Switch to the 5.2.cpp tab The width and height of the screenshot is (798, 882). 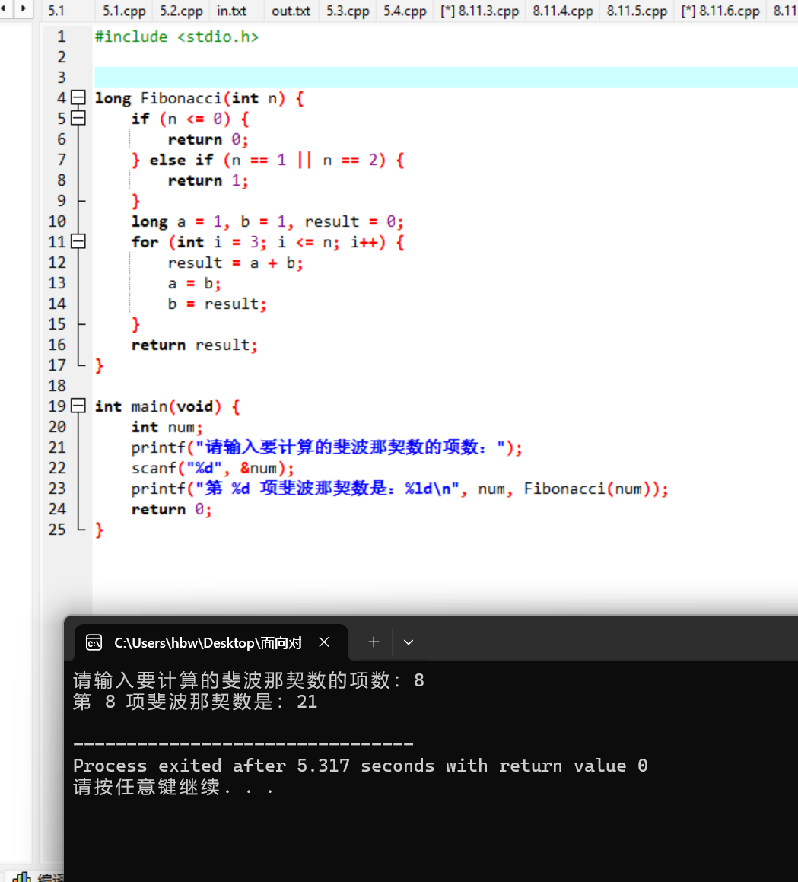[x=181, y=11]
